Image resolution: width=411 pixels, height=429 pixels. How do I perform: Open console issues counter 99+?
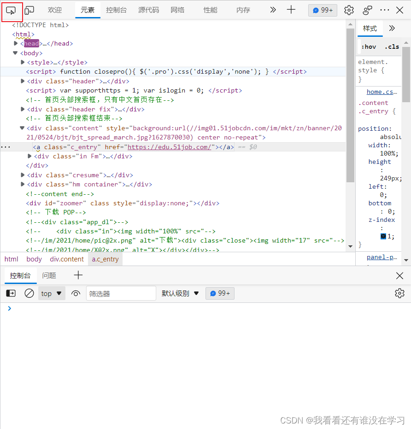pyautogui.click(x=220, y=293)
